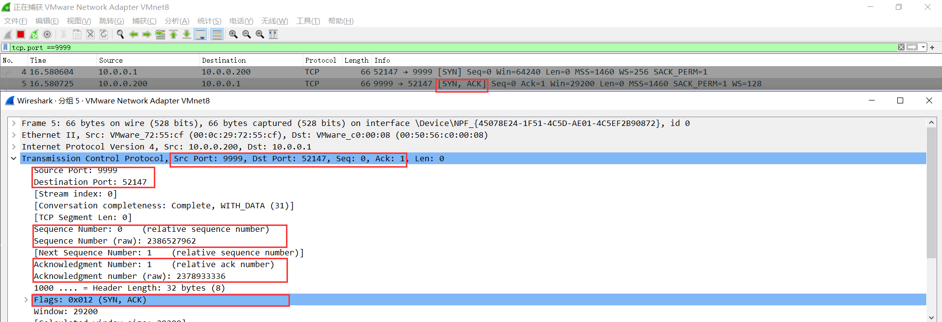The height and width of the screenshot is (322, 942).
Task: Clear the display filter with X
Action: [901, 48]
